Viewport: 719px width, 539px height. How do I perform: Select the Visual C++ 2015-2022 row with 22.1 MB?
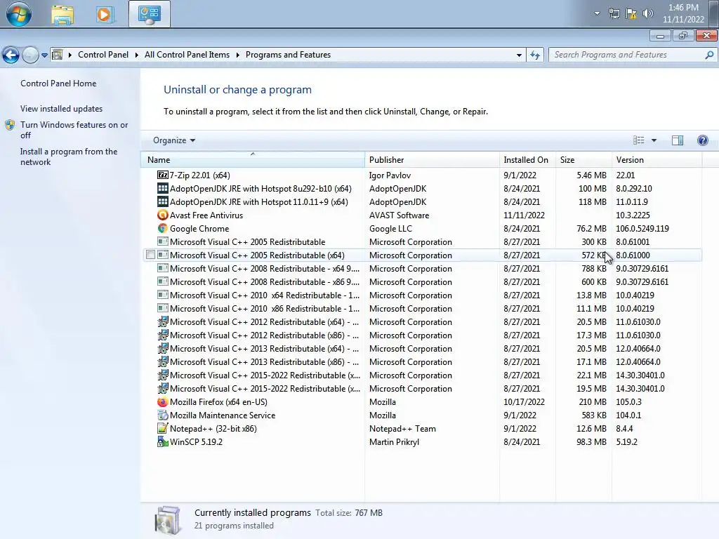pyautogui.click(x=422, y=375)
